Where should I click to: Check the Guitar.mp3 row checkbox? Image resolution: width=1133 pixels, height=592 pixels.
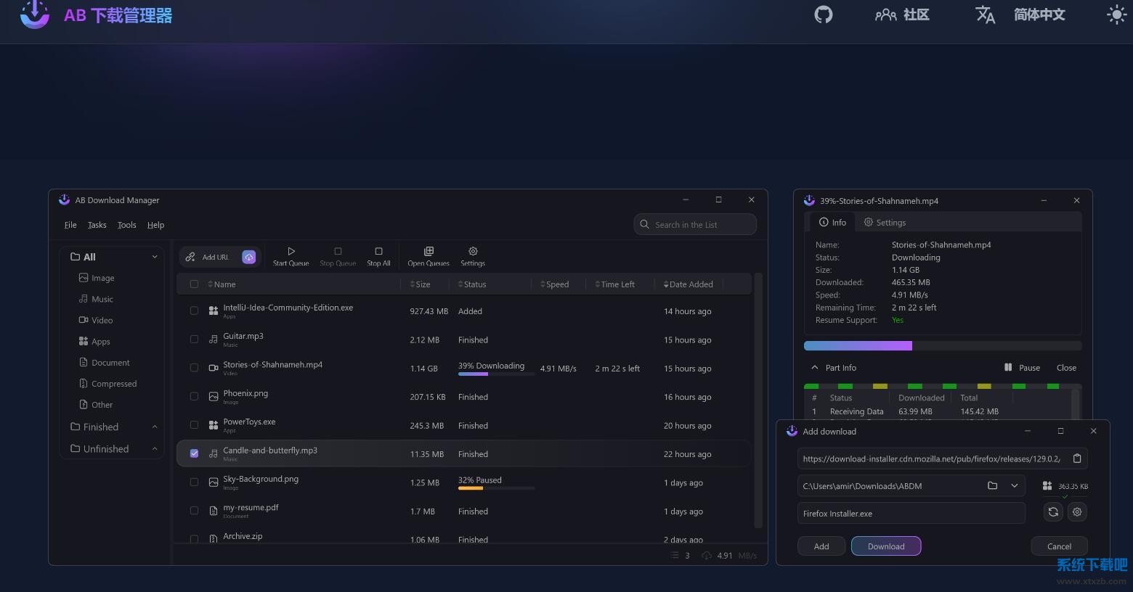[194, 340]
